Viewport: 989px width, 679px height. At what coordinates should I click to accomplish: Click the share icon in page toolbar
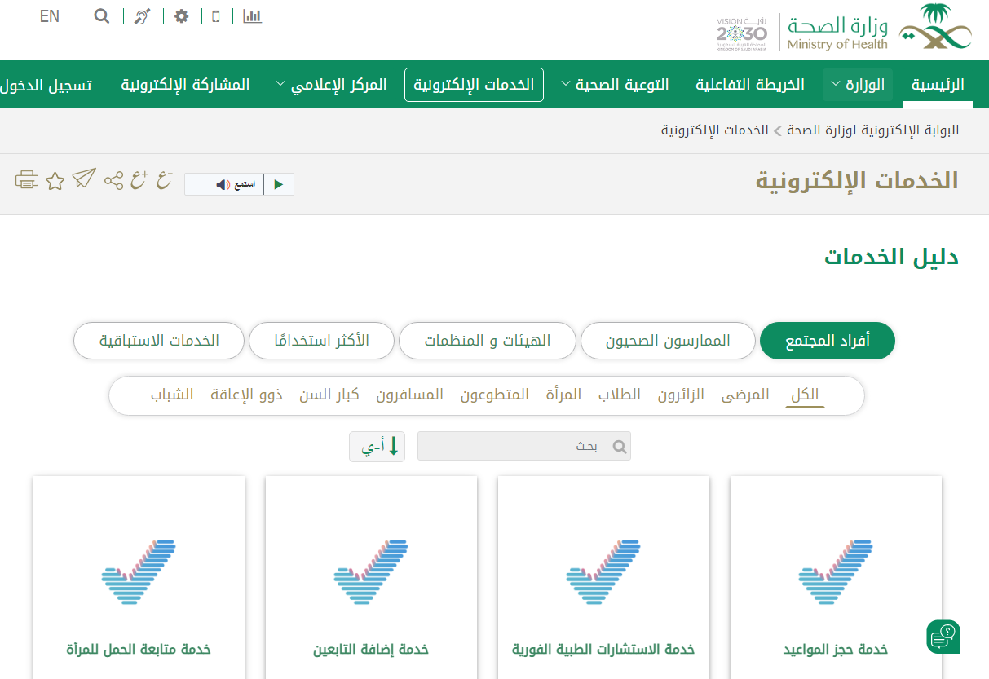[x=114, y=180]
